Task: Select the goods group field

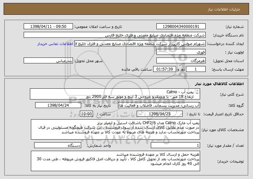Action: tap(159, 105)
